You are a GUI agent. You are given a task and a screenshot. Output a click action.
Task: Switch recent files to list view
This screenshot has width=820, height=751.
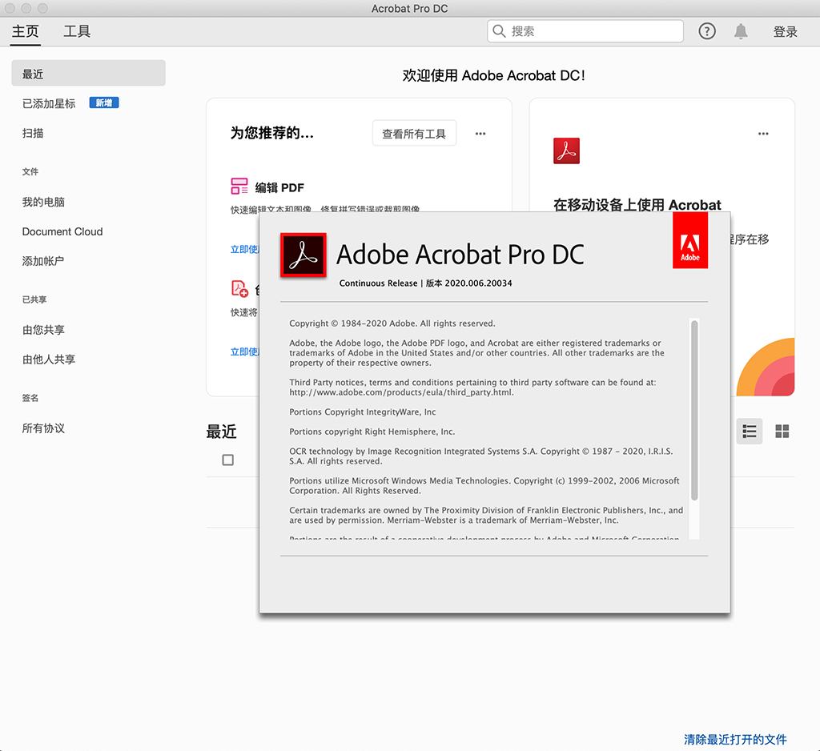(750, 432)
